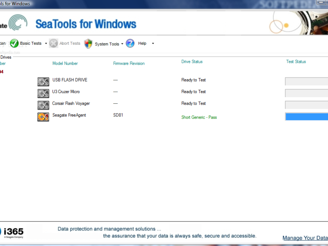Select the Corsair Flash Voyager disk icon
Viewport: 328px width, 246px height.
pos(43,105)
